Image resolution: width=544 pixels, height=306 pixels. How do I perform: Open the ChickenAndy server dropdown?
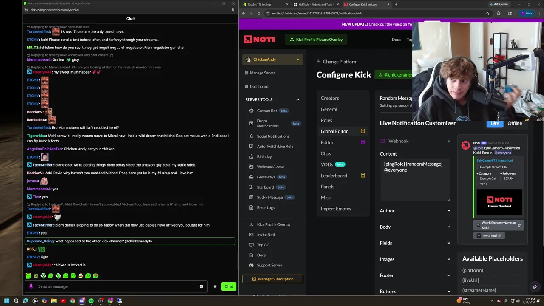[x=272, y=59]
